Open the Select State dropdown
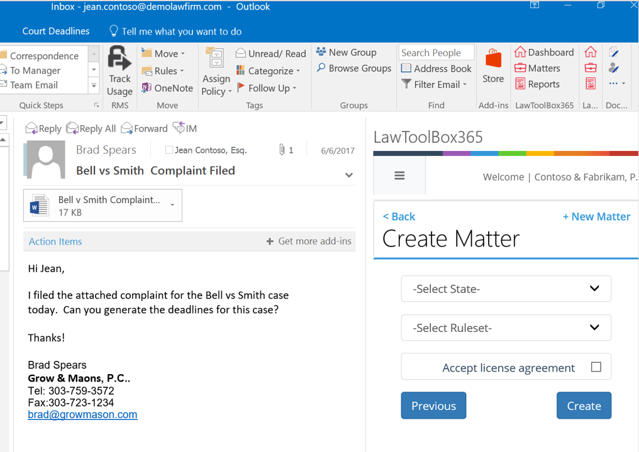The image size is (639, 452). [506, 289]
